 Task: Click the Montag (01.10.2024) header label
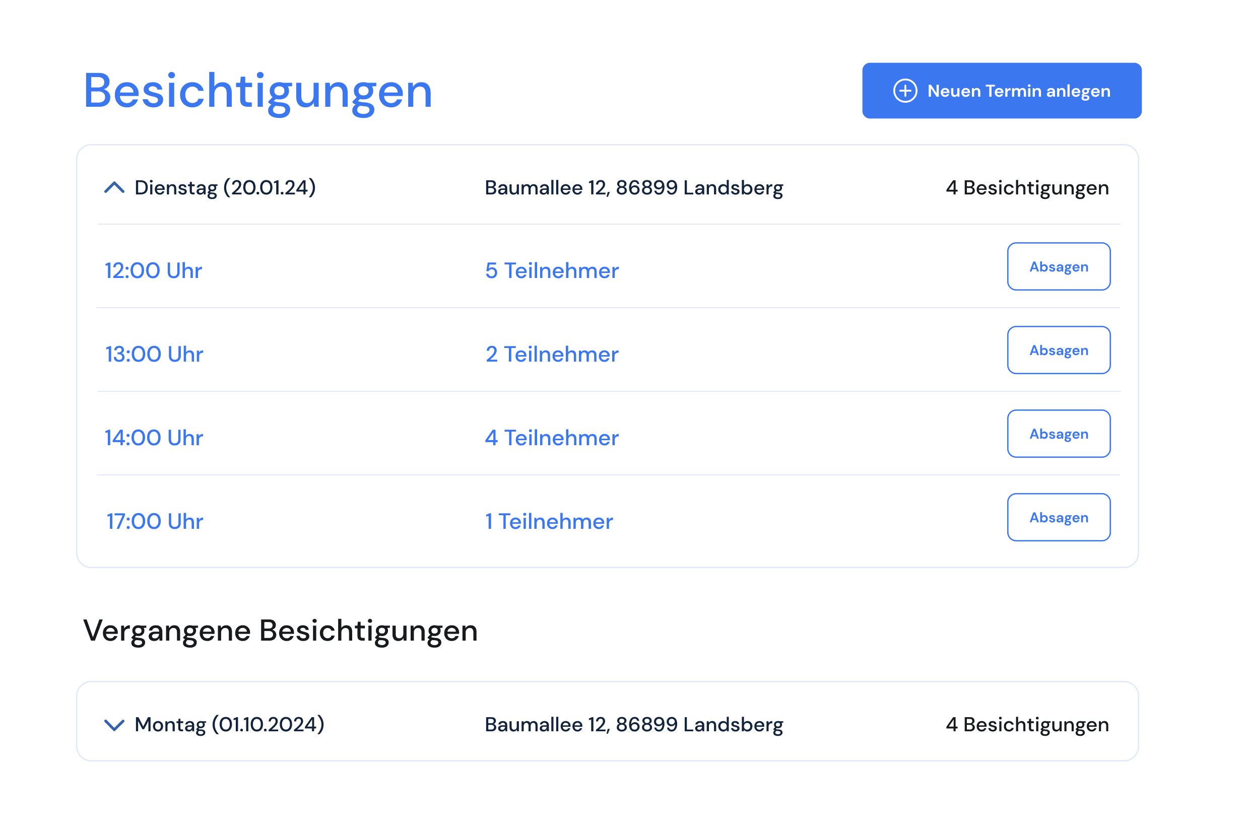click(x=229, y=725)
